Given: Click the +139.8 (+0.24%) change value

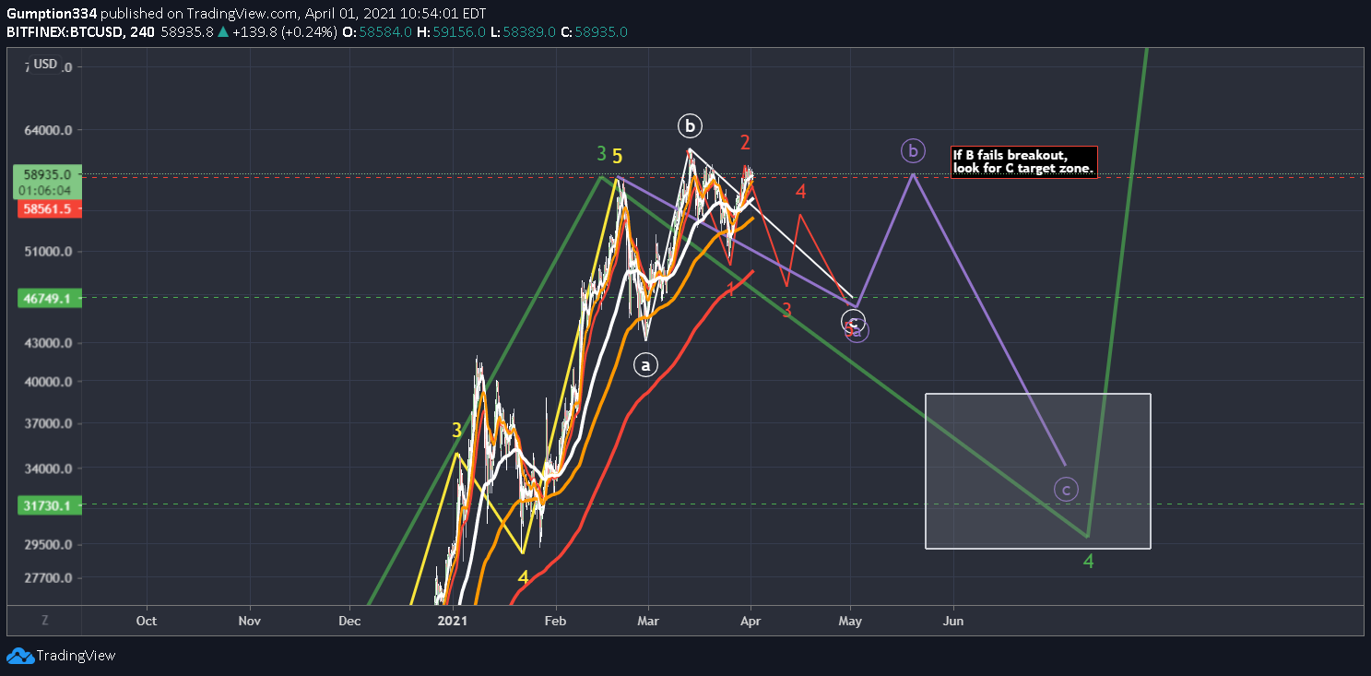Looking at the screenshot, I should pyautogui.click(x=285, y=31).
